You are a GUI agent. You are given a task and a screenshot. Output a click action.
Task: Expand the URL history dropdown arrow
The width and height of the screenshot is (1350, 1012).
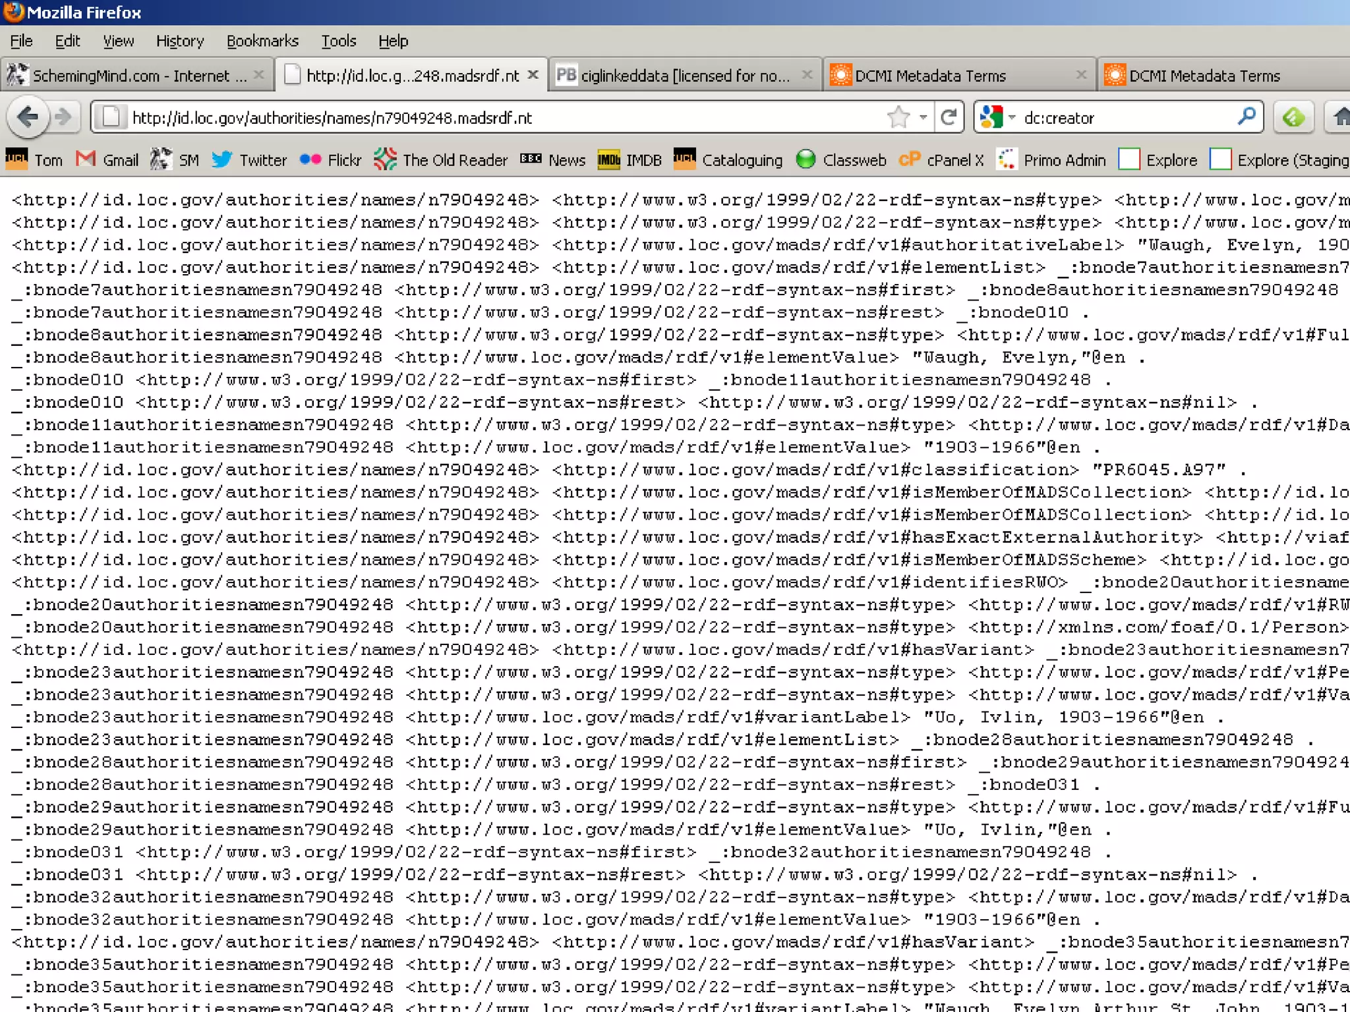tap(924, 117)
